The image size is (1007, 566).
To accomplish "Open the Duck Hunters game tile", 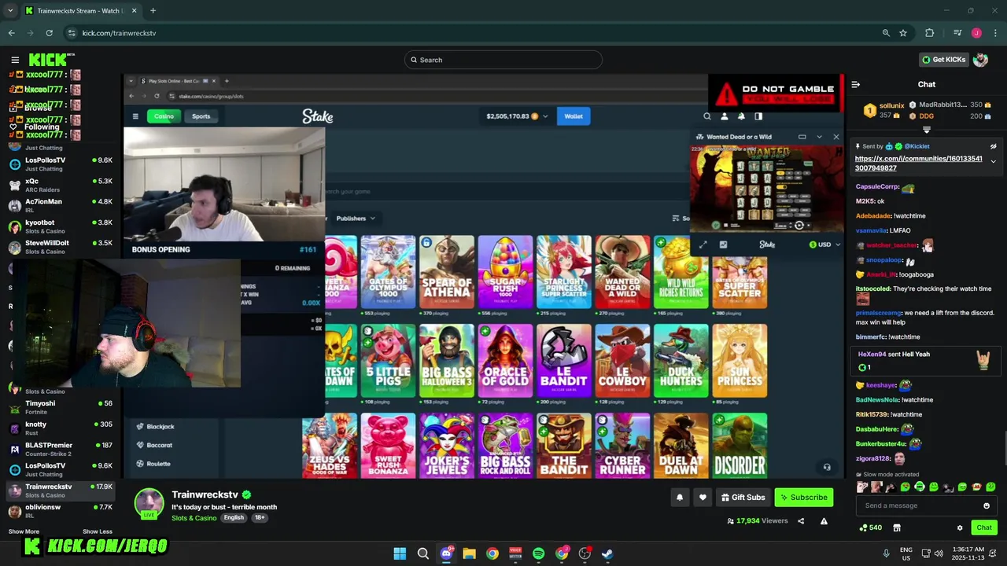I will pyautogui.click(x=681, y=361).
